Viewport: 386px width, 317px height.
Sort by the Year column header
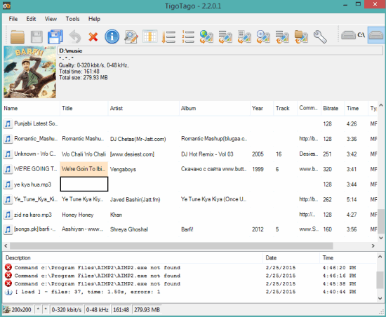[x=262, y=108]
